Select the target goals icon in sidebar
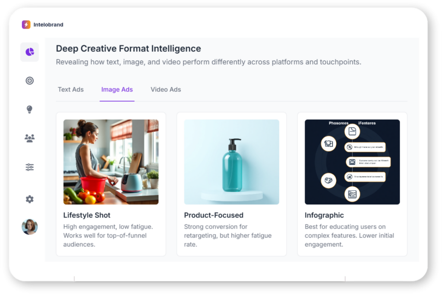The image size is (442, 294). [30, 80]
